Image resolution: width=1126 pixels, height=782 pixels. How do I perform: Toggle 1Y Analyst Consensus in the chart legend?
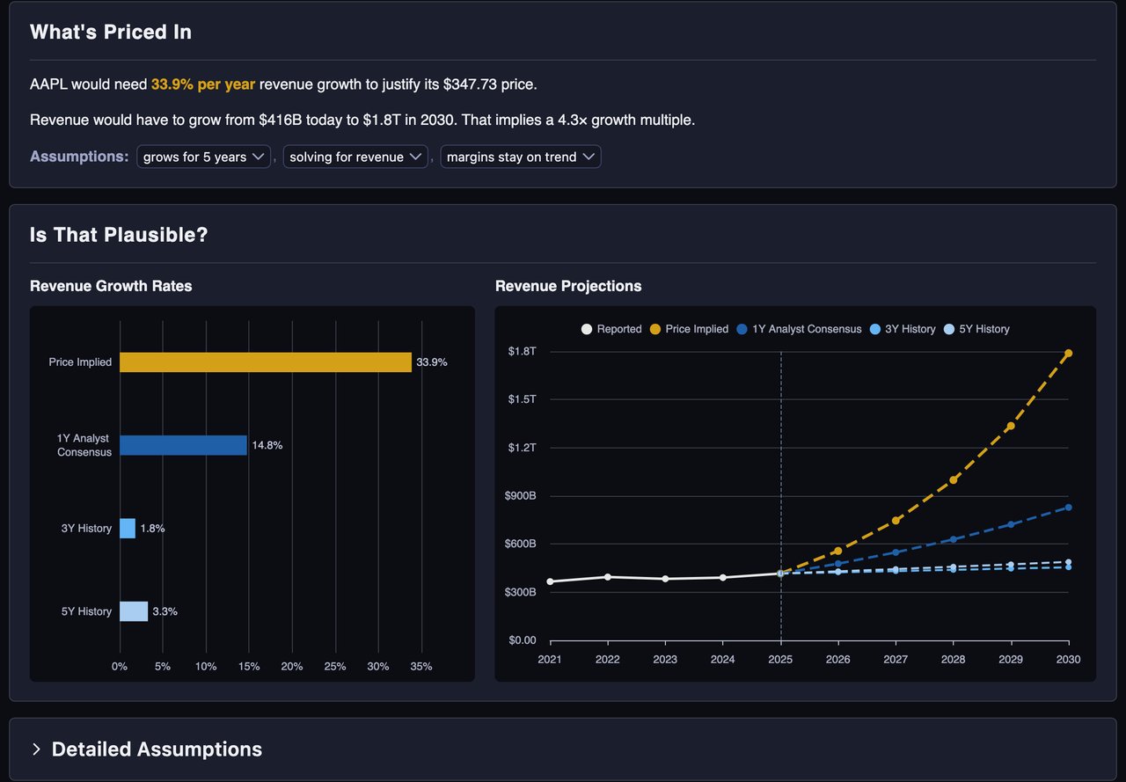tap(799, 329)
